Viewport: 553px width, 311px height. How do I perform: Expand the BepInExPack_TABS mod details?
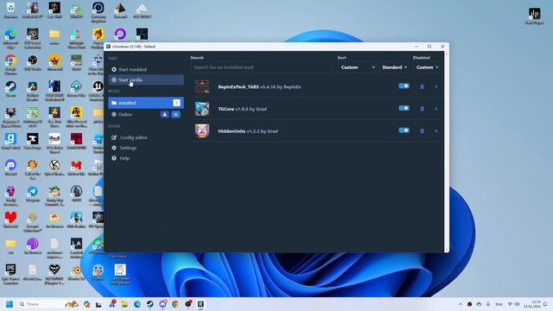coord(436,86)
